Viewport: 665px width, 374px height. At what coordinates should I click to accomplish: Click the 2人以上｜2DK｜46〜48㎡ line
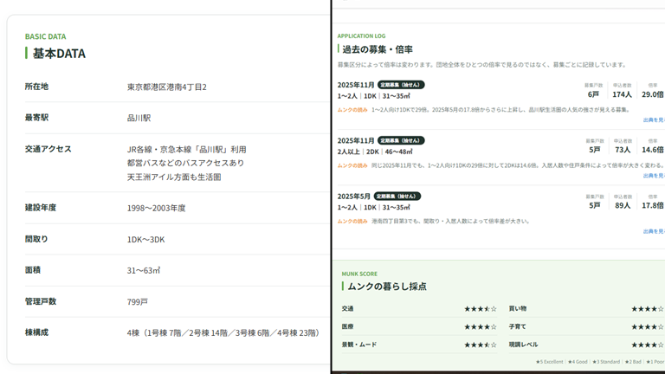click(x=375, y=152)
